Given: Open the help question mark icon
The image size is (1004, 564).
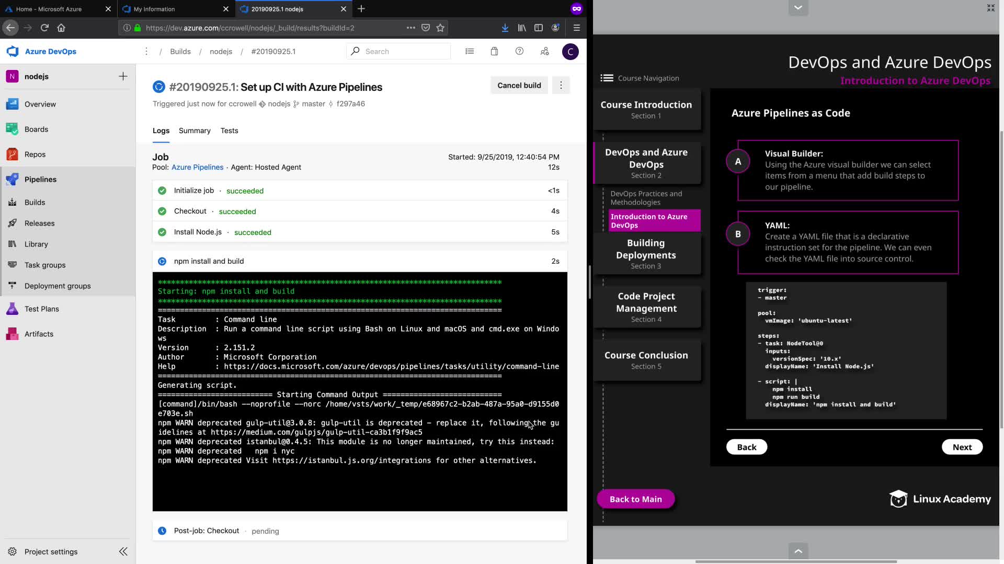Looking at the screenshot, I should (519, 51).
